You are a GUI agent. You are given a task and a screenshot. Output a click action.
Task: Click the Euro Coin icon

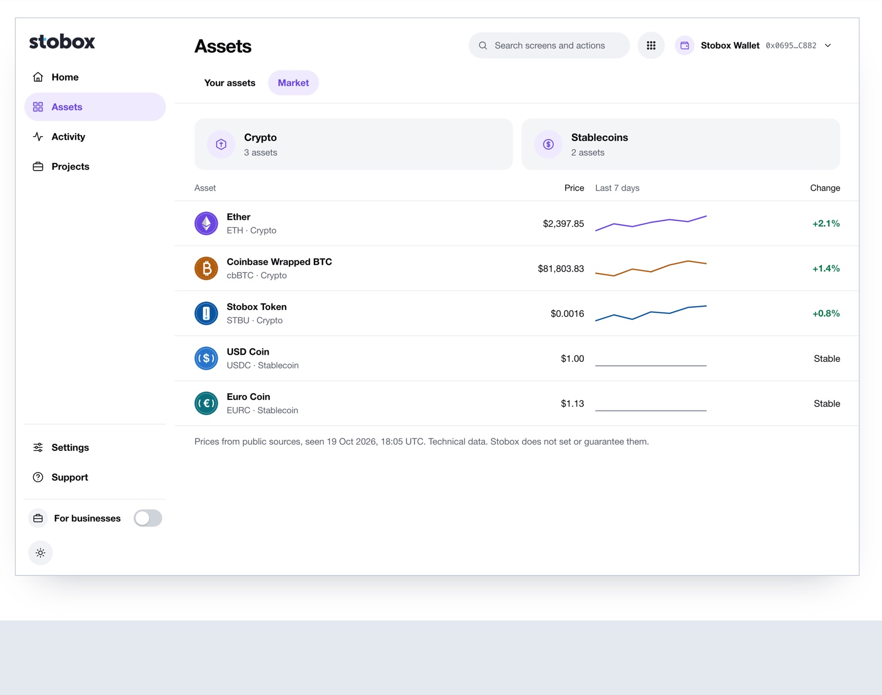coord(206,403)
